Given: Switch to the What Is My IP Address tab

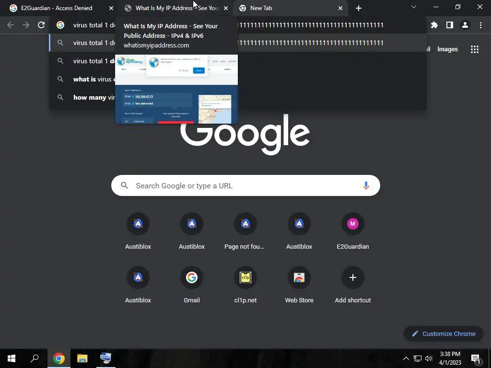Looking at the screenshot, I should tap(177, 8).
